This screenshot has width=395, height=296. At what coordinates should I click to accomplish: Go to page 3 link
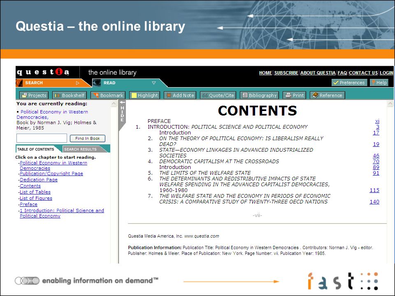[x=378, y=127]
